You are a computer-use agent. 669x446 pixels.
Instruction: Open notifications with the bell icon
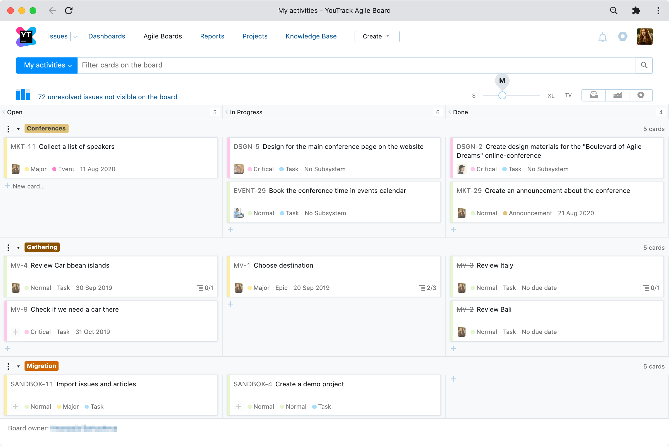[602, 37]
